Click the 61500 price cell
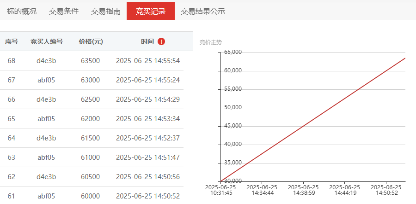Viewport: 416px width, 204px height. pyautogui.click(x=91, y=138)
